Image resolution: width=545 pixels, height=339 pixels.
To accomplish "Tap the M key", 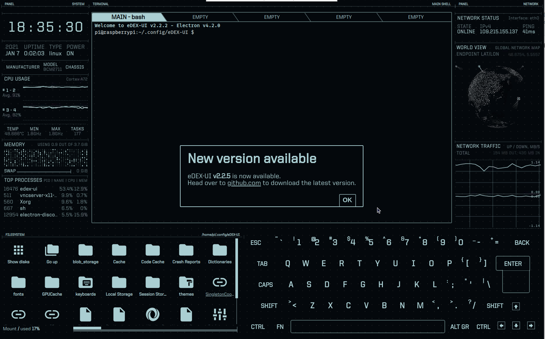I will pos(420,306).
